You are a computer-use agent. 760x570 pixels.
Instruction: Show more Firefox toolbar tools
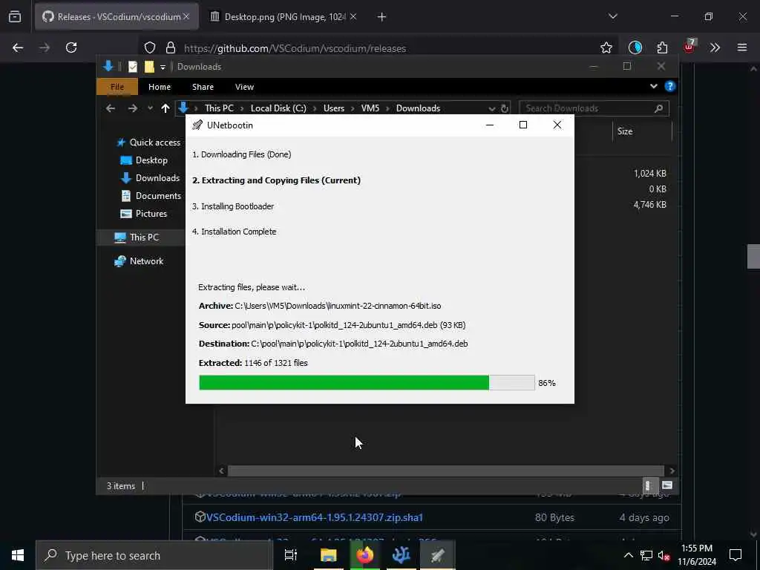click(x=715, y=47)
